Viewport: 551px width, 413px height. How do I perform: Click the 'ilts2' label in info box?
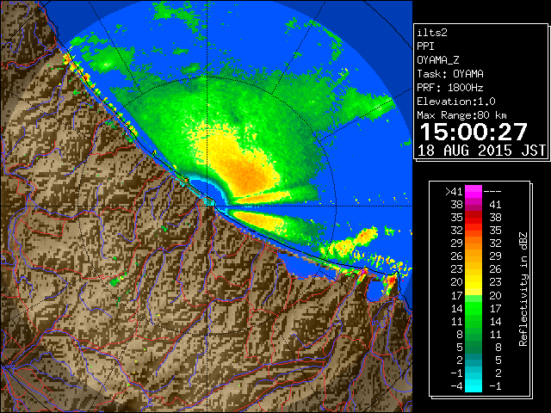[432, 33]
